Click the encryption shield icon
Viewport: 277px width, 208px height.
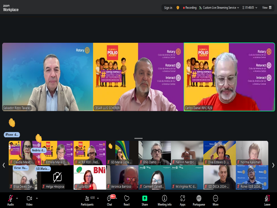pyautogui.click(x=178, y=8)
